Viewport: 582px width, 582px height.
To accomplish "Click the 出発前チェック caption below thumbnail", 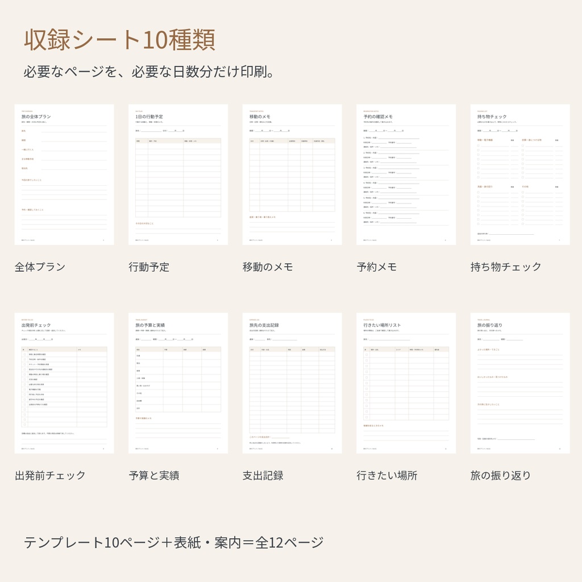I will 50,476.
